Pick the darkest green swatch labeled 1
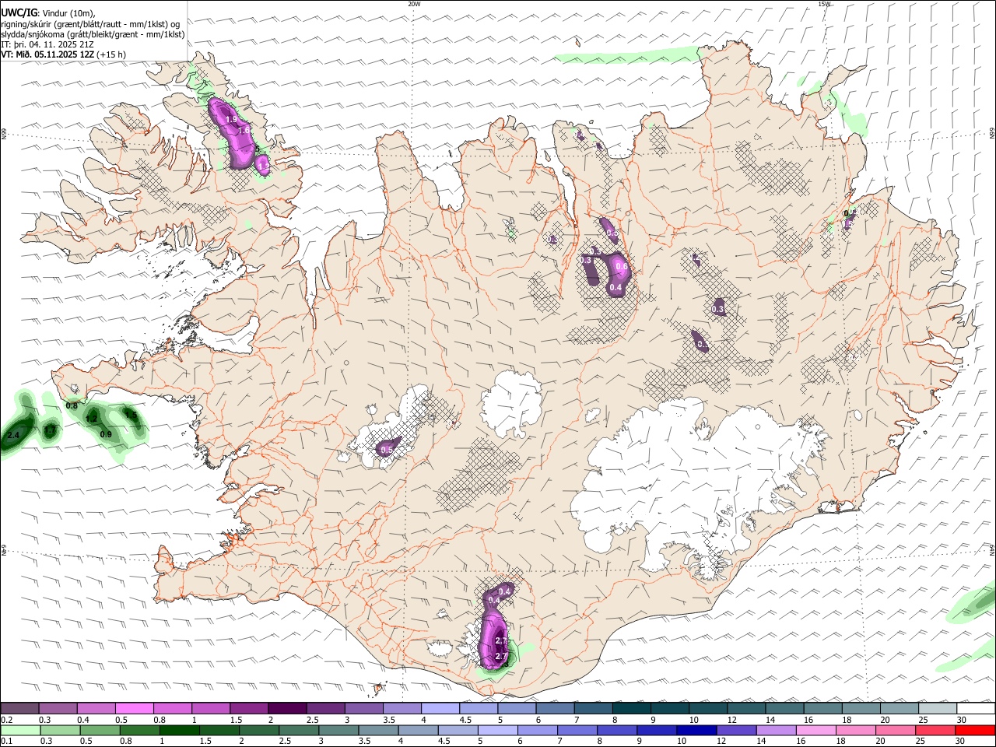The width and height of the screenshot is (996, 747). pyautogui.click(x=179, y=730)
